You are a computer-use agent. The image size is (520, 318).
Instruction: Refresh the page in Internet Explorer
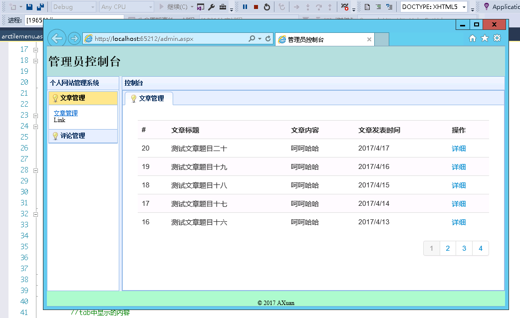pyautogui.click(x=268, y=38)
